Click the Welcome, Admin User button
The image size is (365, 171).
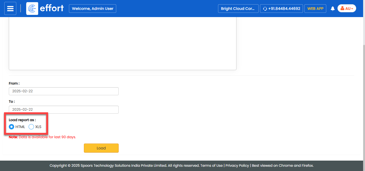92,9
